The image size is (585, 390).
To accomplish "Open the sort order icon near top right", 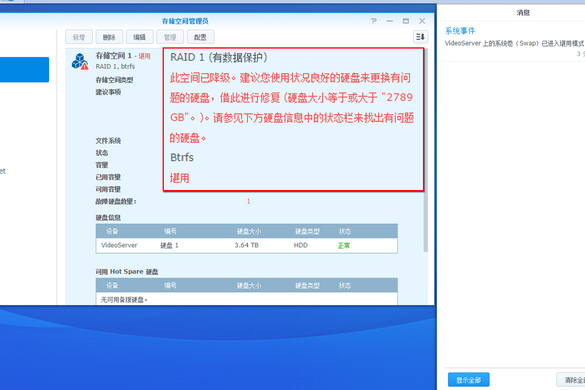I will [x=420, y=37].
